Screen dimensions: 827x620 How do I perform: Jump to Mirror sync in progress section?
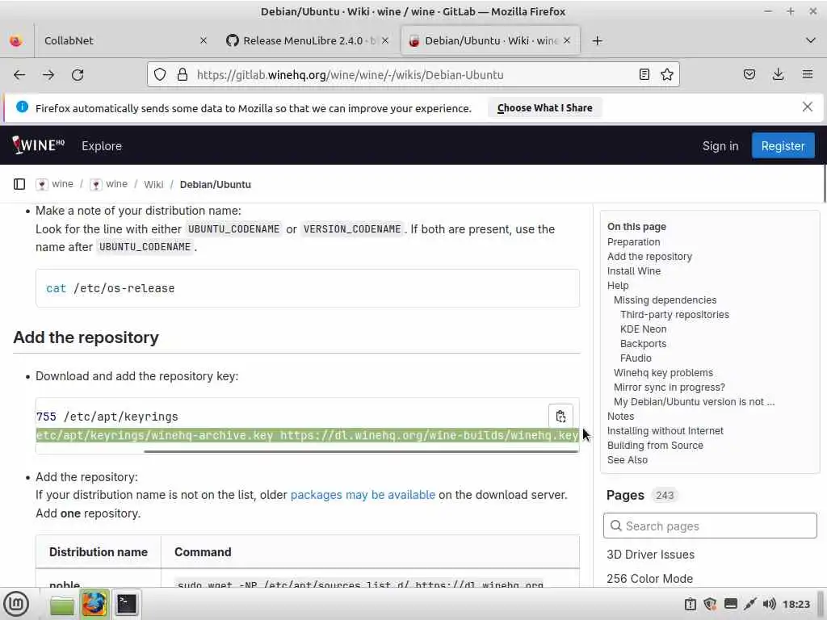(670, 387)
